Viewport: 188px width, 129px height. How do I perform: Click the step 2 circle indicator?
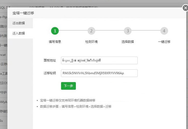91,31
